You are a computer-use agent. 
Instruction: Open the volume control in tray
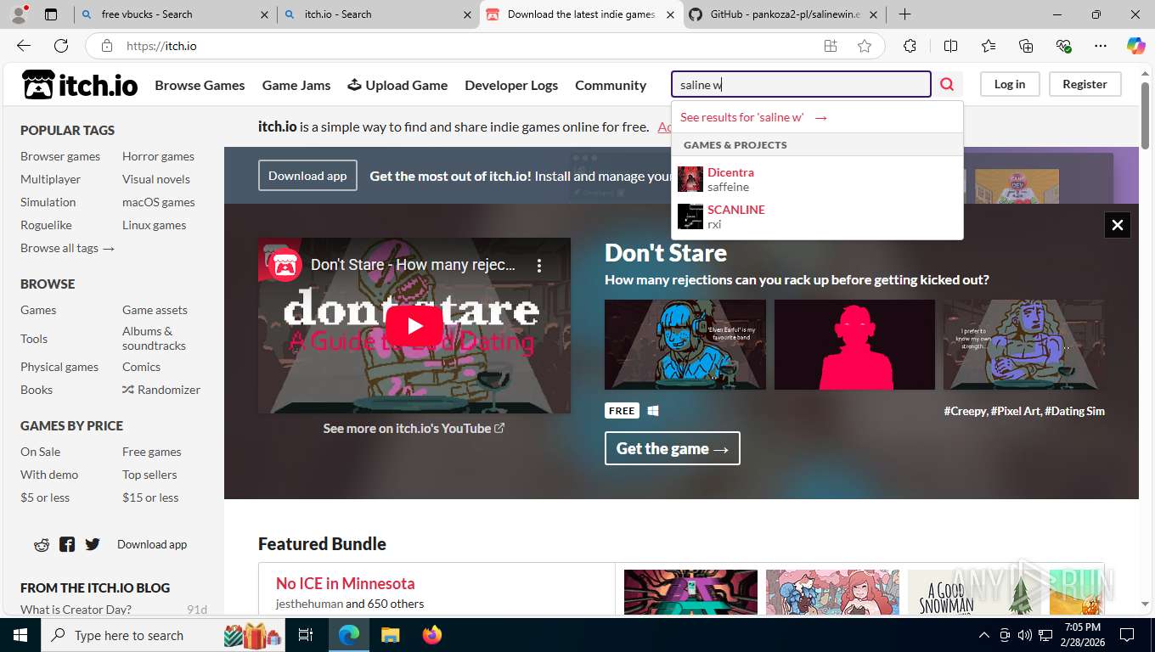coord(1024,635)
